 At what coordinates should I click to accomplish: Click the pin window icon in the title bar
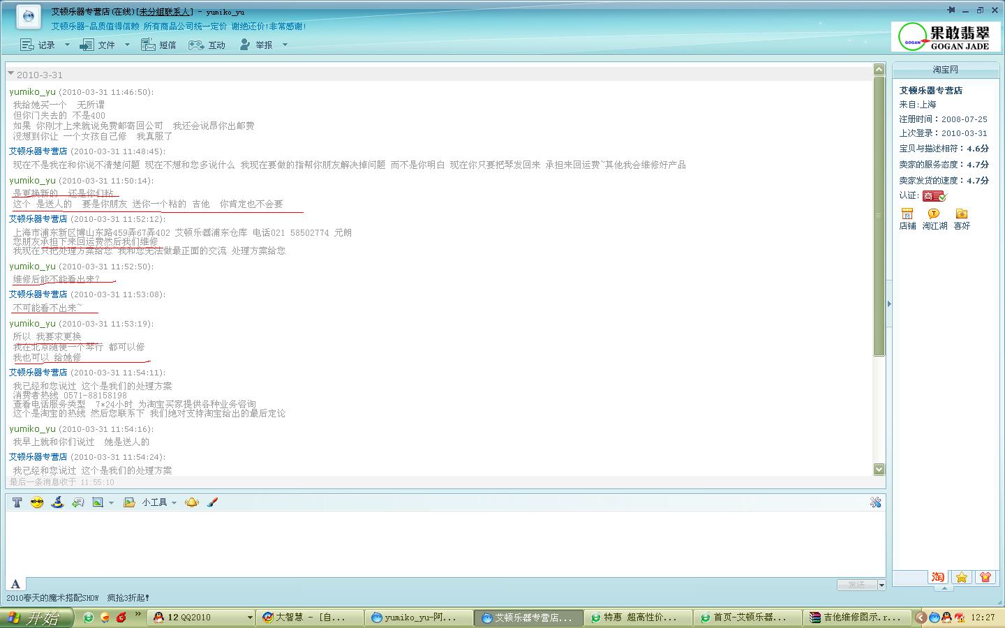click(x=951, y=10)
